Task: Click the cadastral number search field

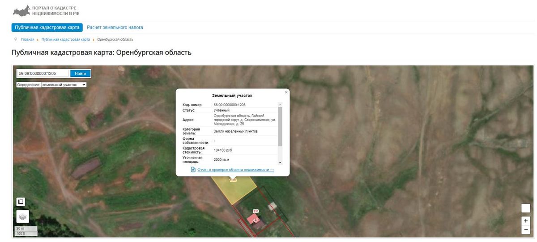Action: (x=43, y=73)
